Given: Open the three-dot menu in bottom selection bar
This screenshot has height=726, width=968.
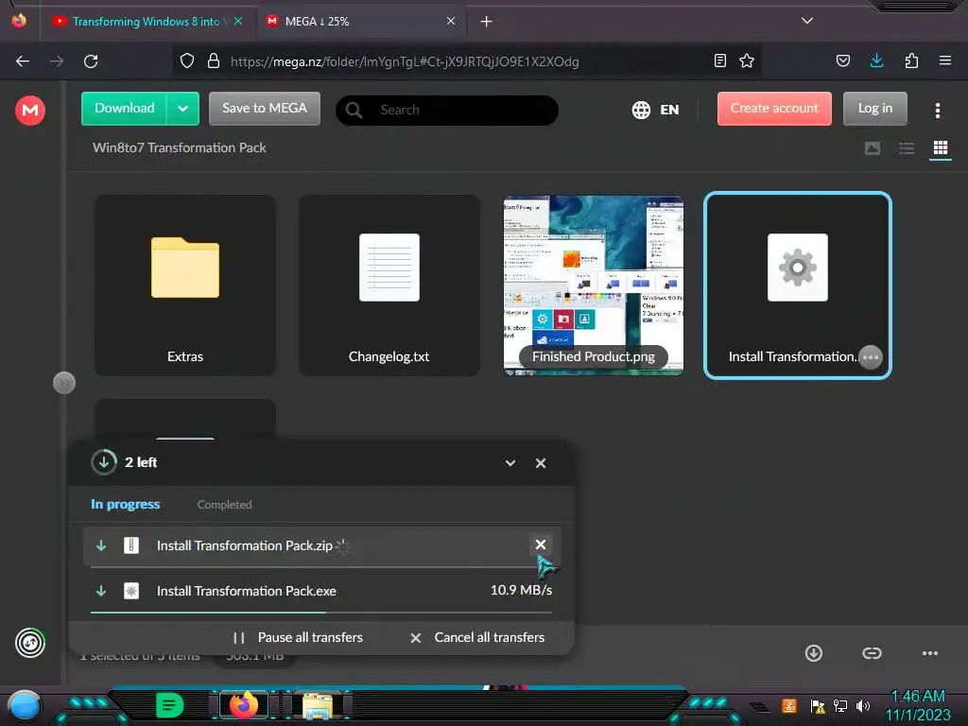Looking at the screenshot, I should point(930,653).
